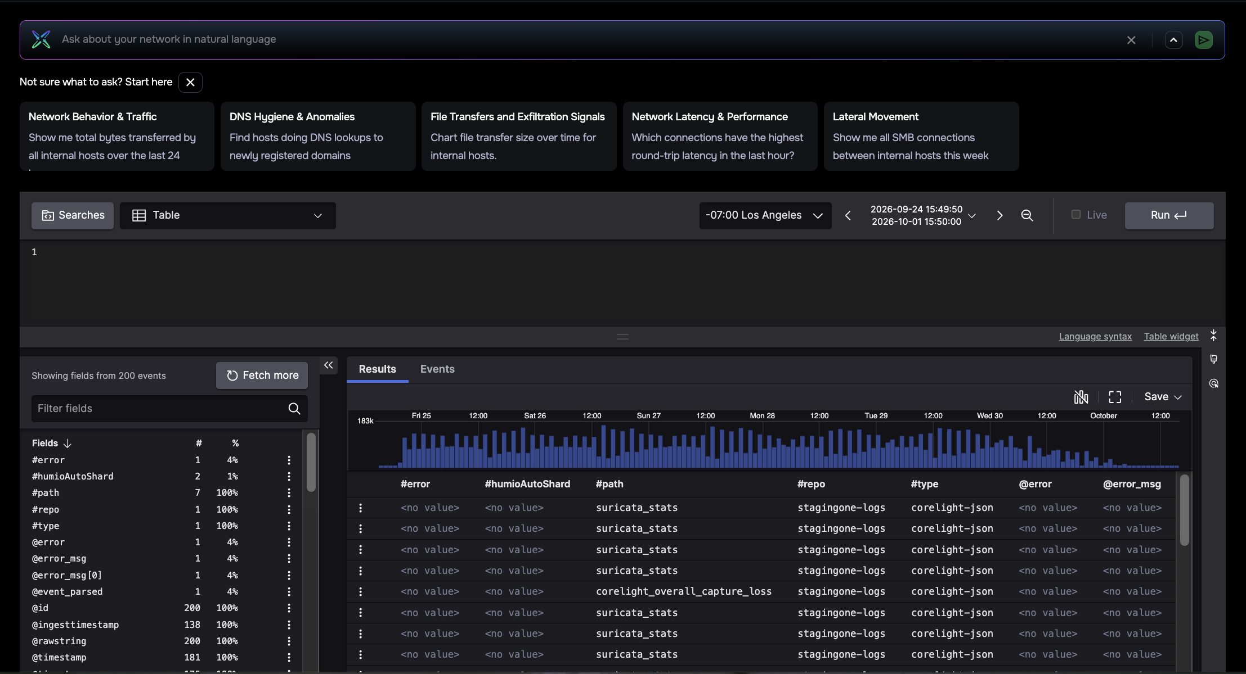Open options menu for @id field

point(289,608)
